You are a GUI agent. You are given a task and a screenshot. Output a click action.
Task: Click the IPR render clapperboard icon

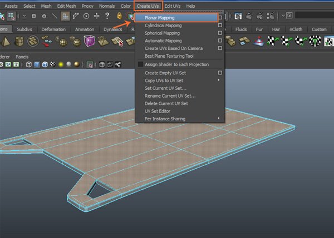[259, 16]
